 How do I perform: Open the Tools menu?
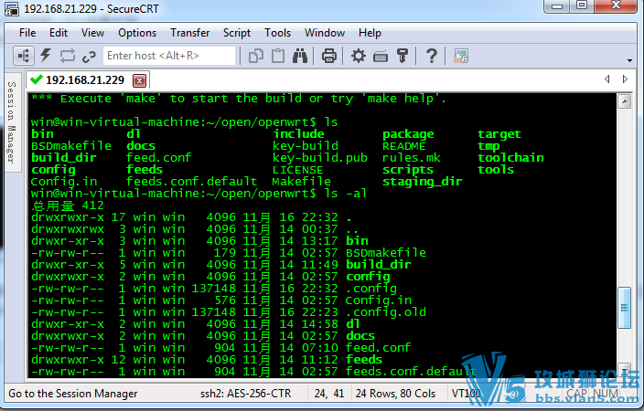tap(277, 33)
